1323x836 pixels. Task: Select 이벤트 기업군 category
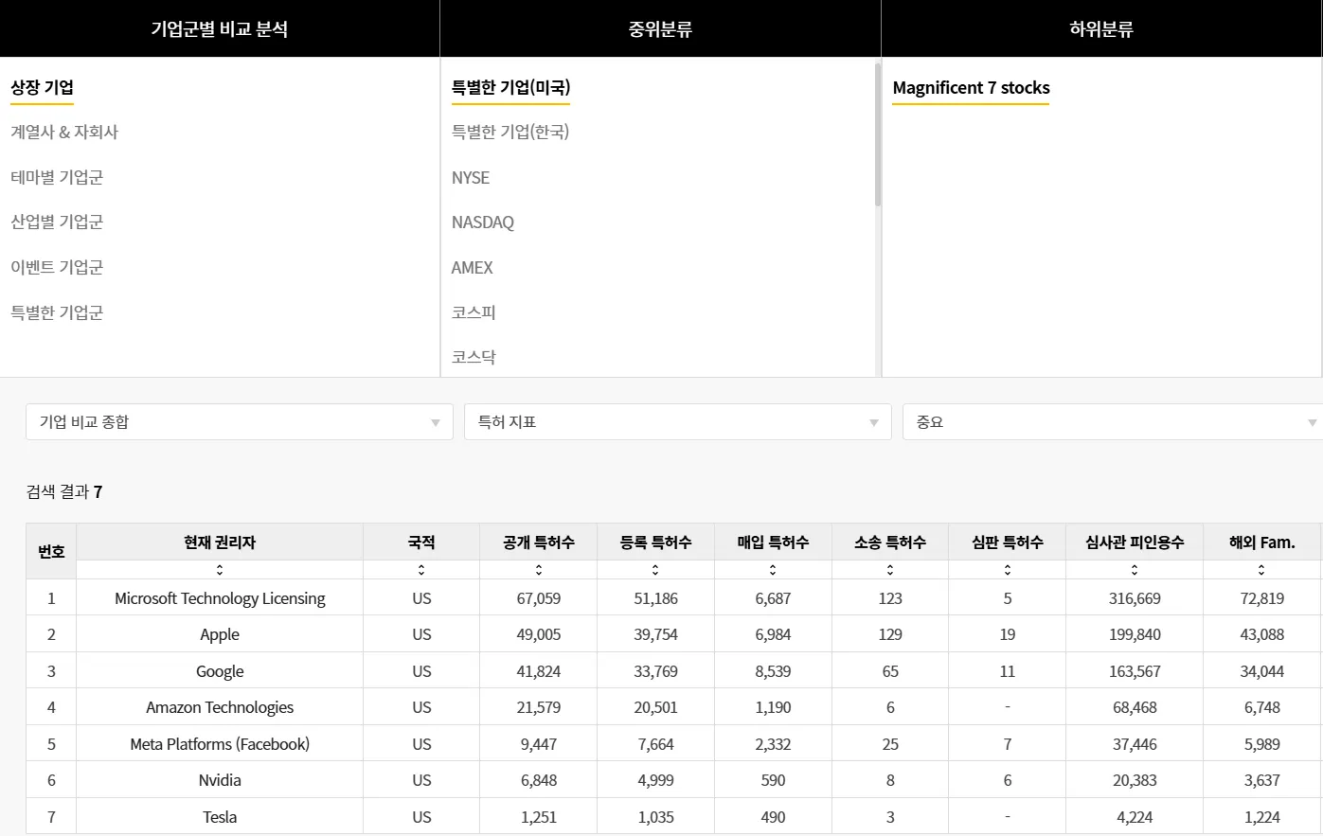click(x=57, y=267)
